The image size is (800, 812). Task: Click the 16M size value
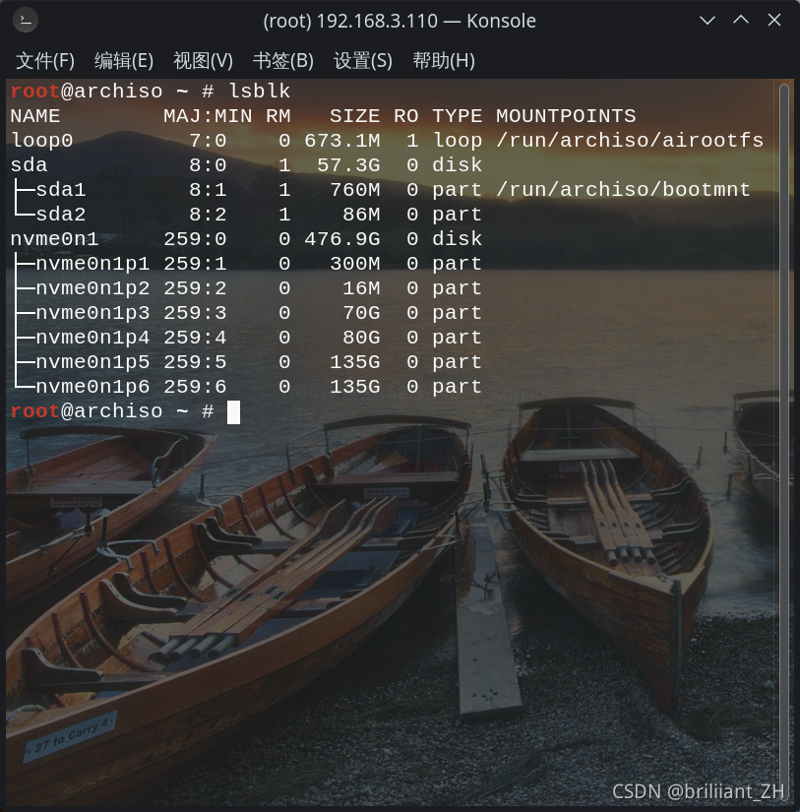tap(361, 288)
